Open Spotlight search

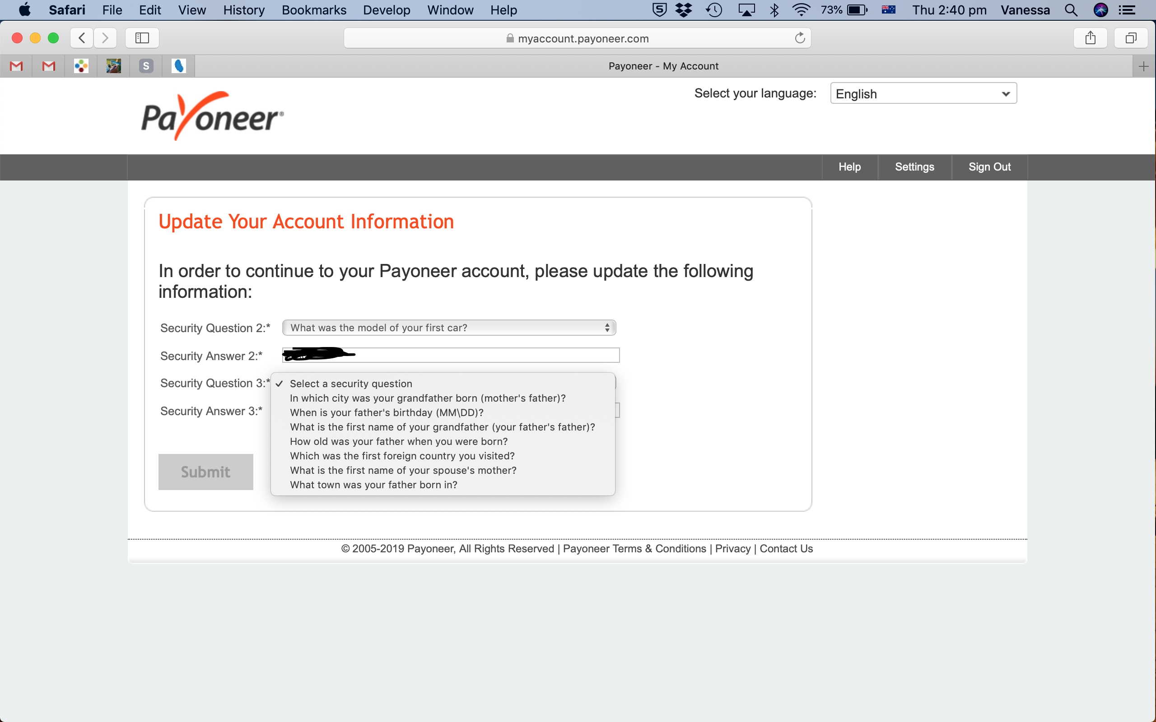(1071, 9)
